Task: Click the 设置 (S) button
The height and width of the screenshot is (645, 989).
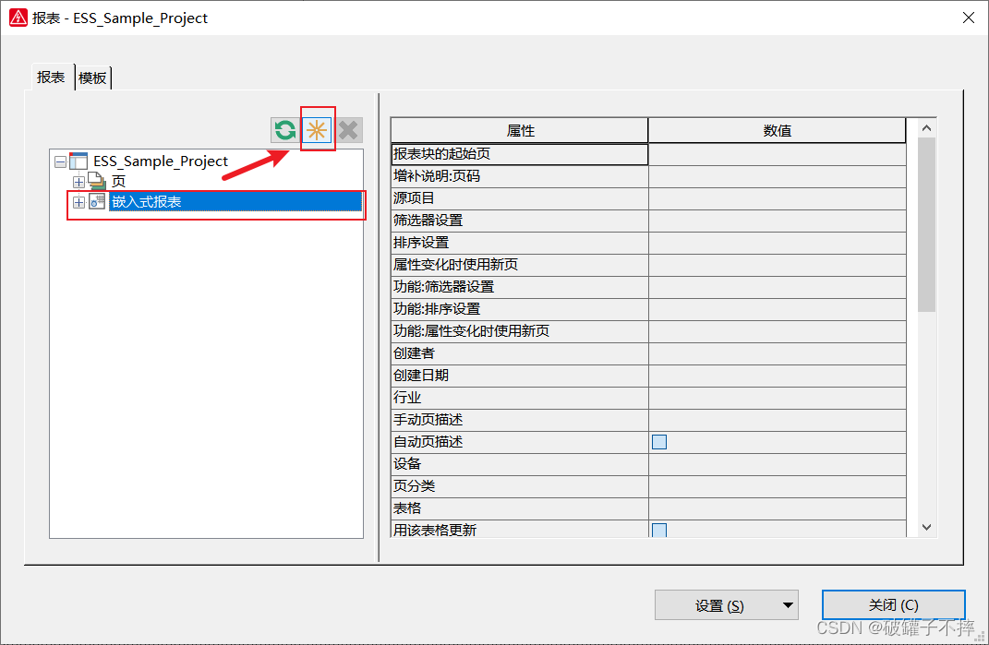Action: click(x=718, y=605)
